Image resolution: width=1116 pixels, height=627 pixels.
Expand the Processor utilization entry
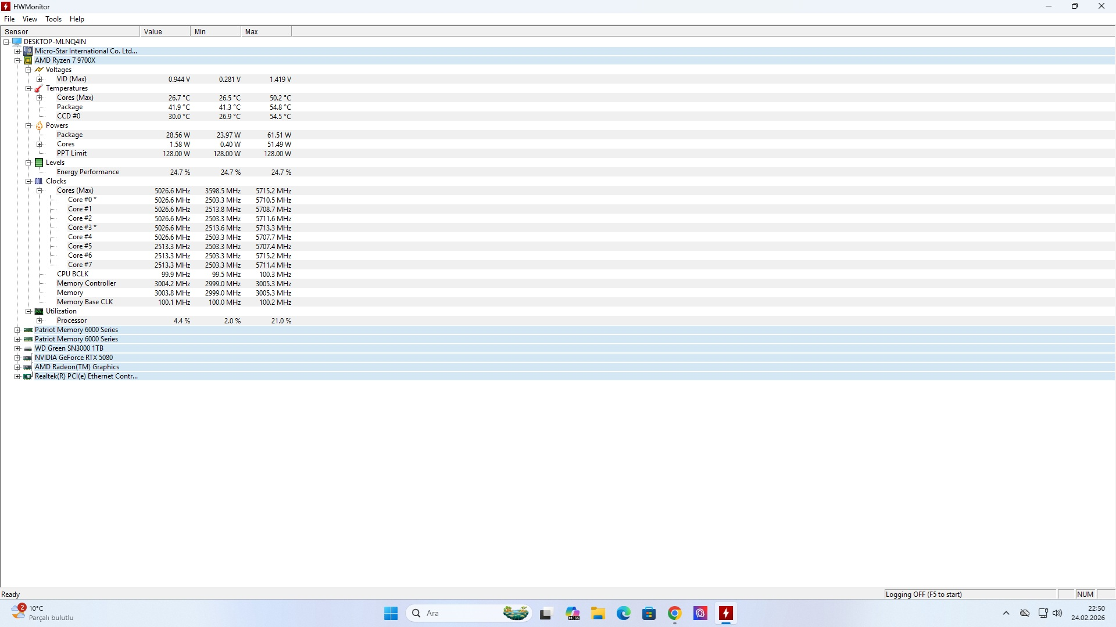tap(40, 320)
